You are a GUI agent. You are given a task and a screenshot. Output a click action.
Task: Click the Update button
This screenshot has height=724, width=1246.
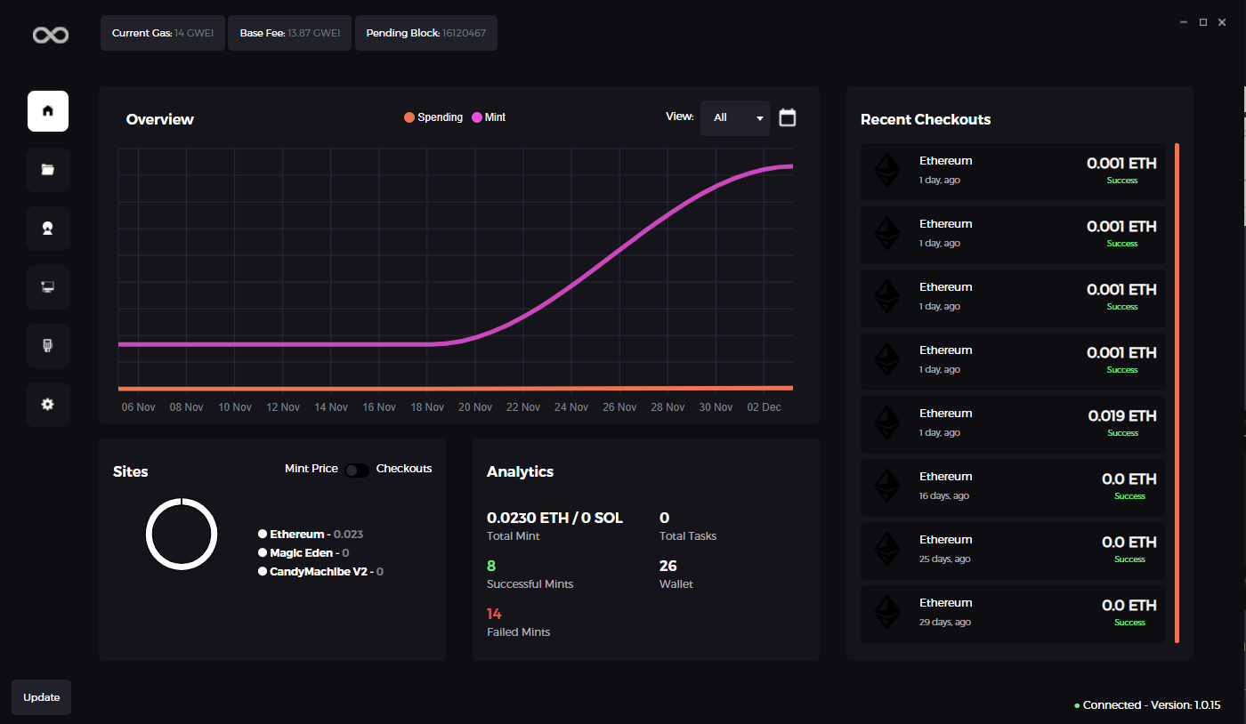tap(41, 697)
